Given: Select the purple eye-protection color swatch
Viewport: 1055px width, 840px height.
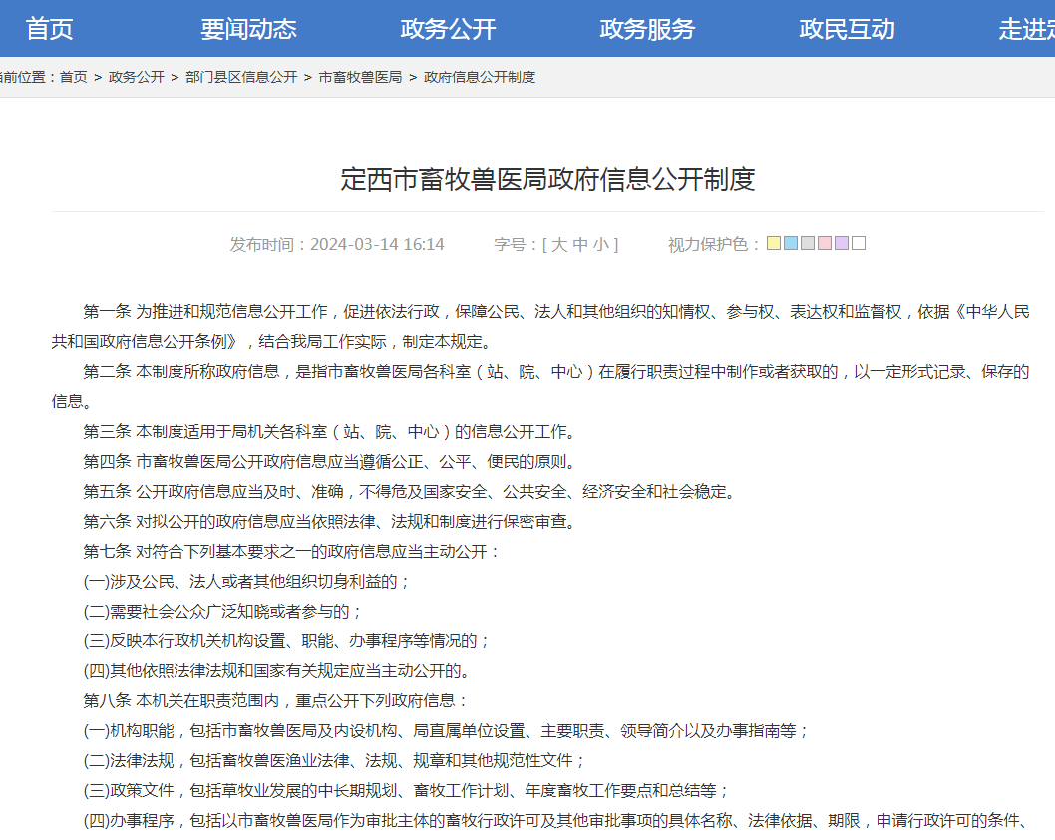Looking at the screenshot, I should [x=842, y=243].
